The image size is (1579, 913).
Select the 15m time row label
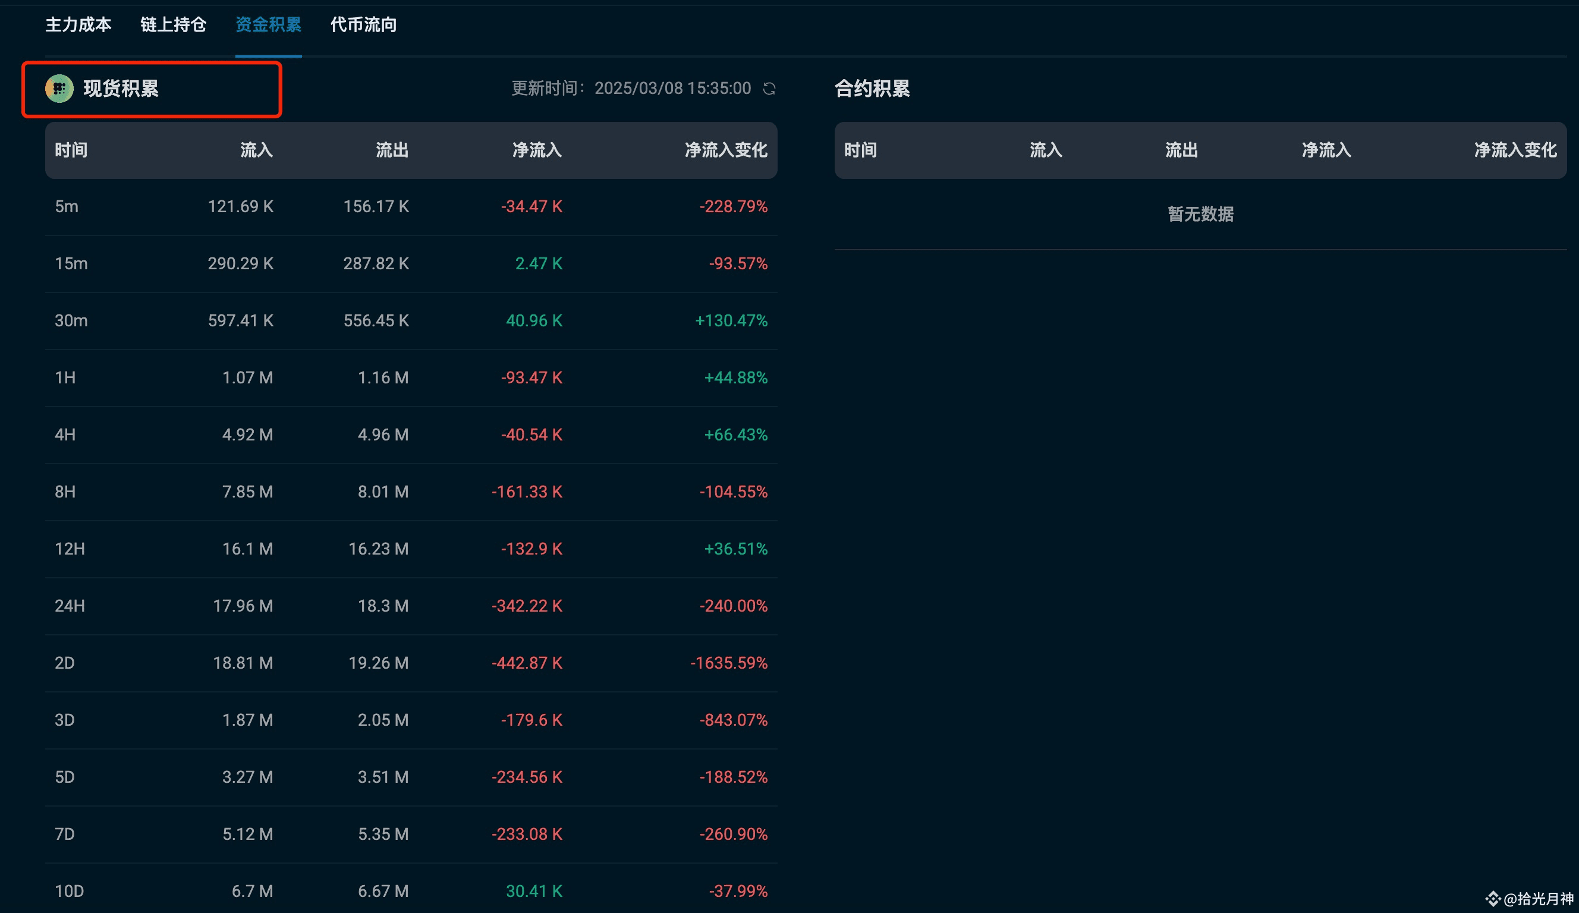(71, 263)
